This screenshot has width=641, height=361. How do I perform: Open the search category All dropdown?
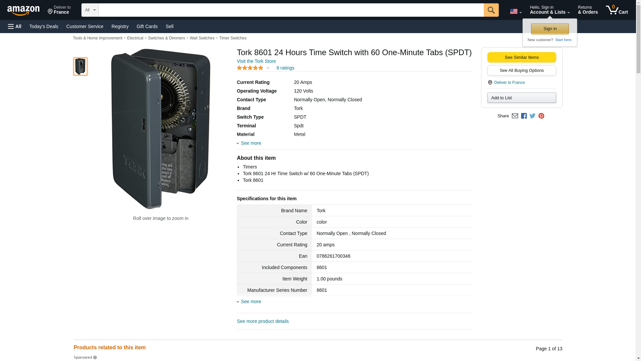tap(90, 10)
